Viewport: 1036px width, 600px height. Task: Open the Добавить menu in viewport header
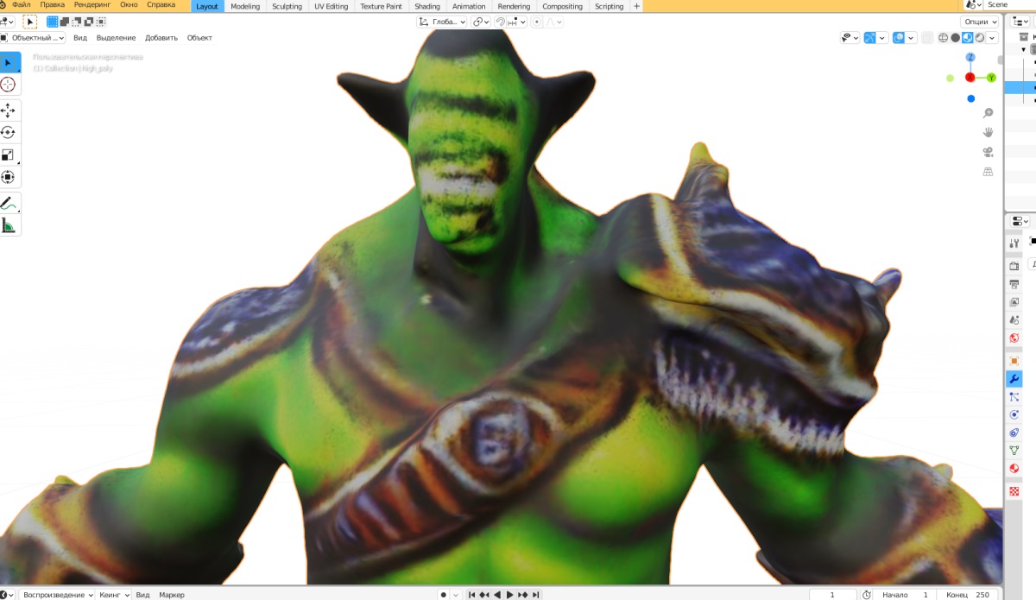pyautogui.click(x=161, y=38)
